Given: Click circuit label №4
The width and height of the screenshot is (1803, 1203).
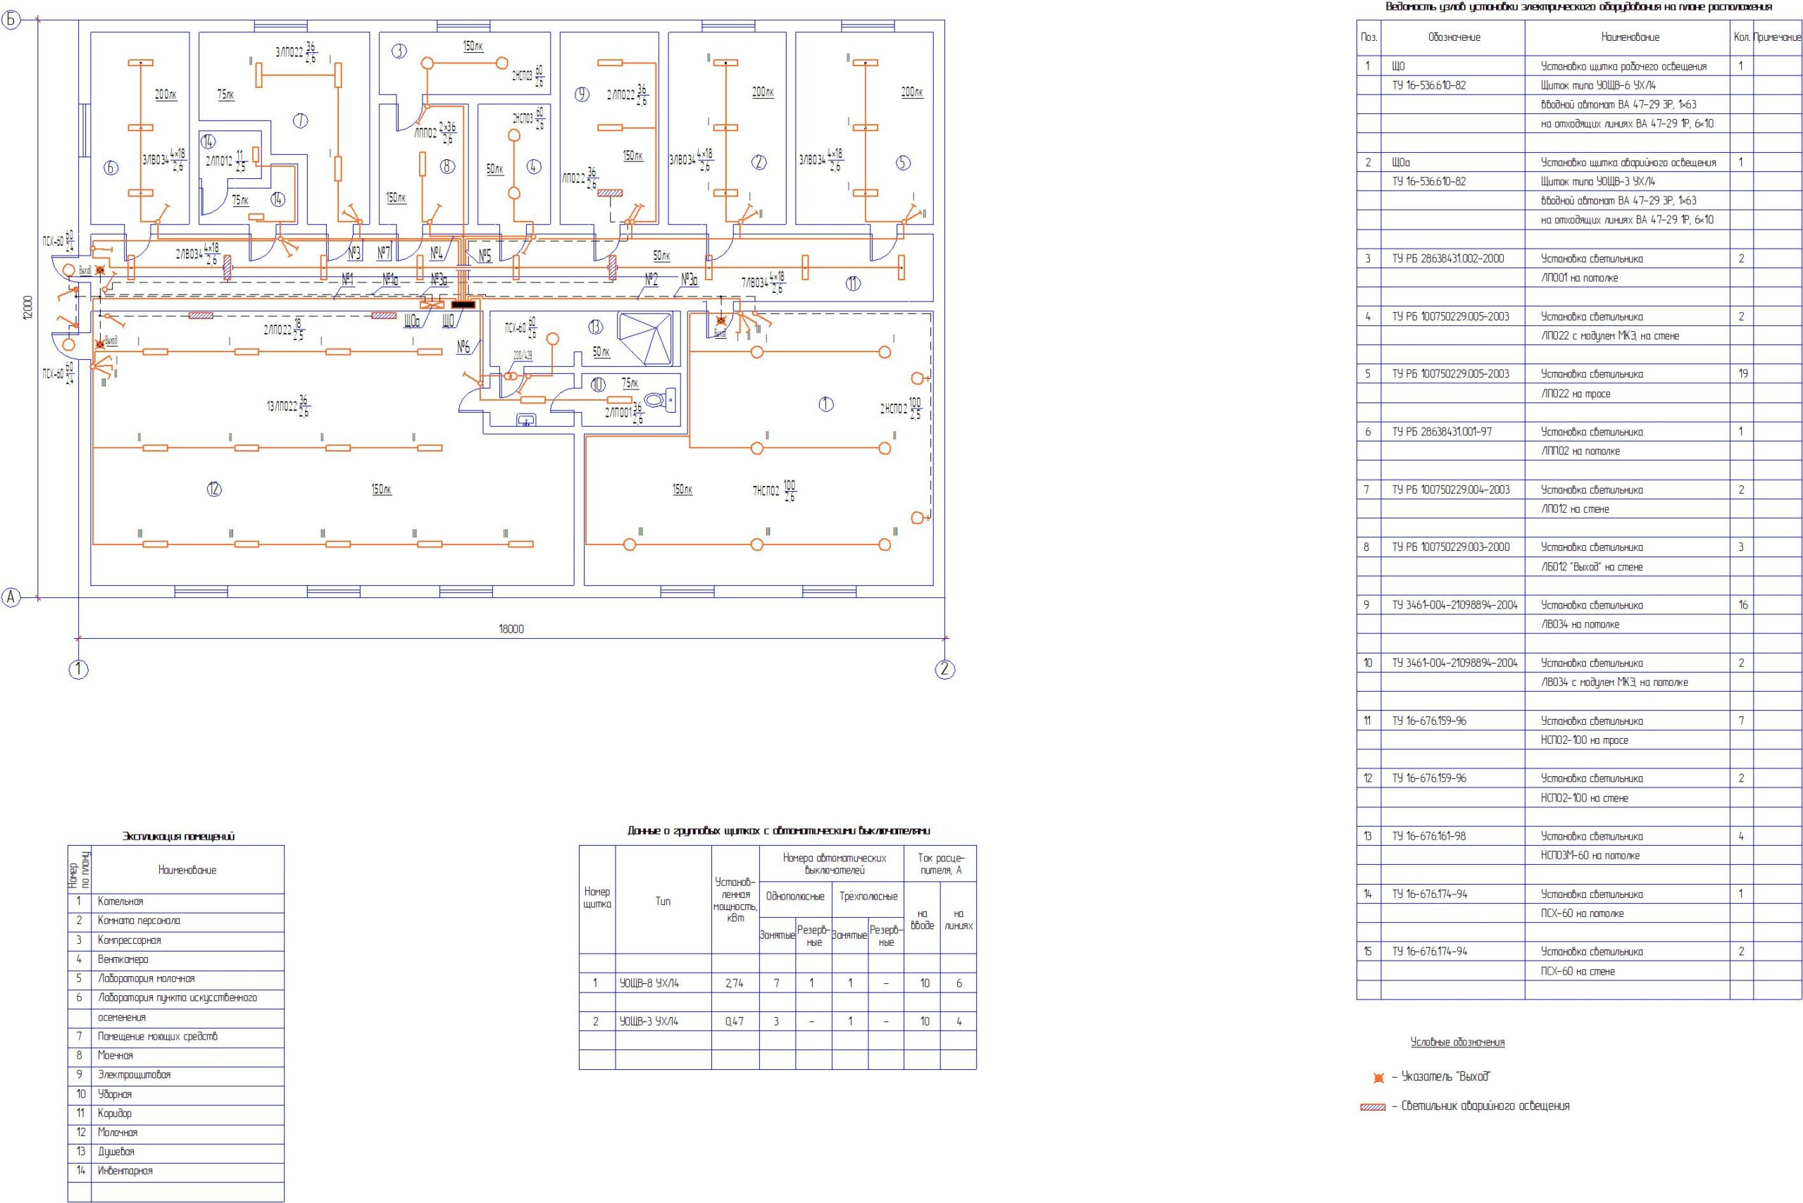Looking at the screenshot, I should pyautogui.click(x=437, y=252).
